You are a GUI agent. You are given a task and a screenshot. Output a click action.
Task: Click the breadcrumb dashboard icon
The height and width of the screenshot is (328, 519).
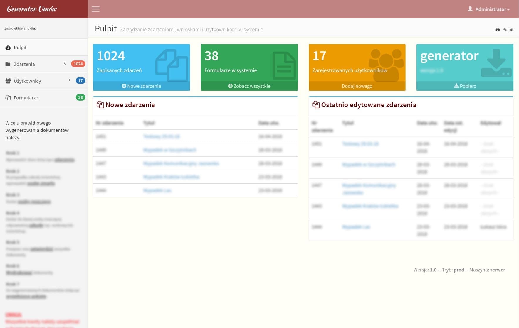pos(498,30)
